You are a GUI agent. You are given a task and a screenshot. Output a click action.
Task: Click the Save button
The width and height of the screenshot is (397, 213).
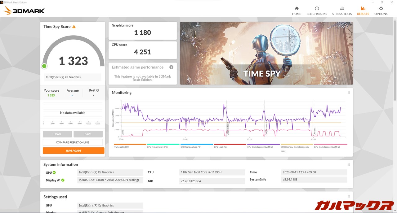88,134
